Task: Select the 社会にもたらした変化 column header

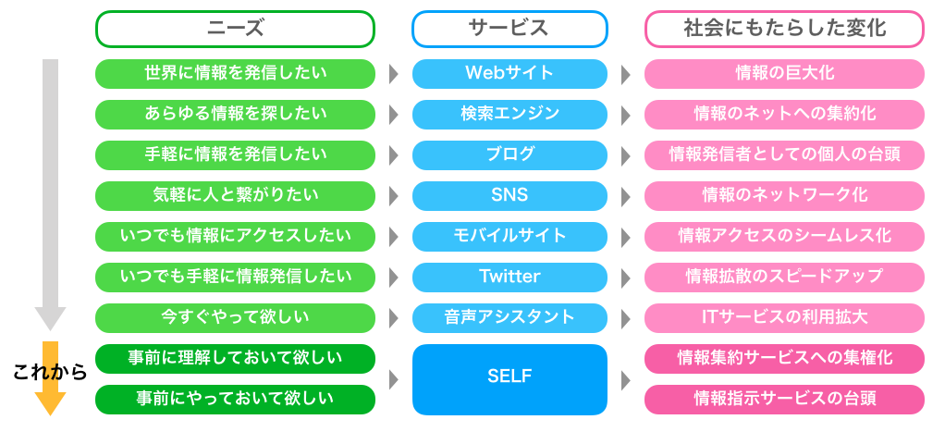Action: [x=784, y=29]
